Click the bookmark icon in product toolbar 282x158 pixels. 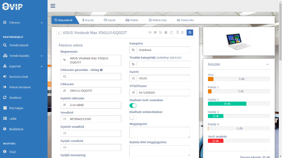click(155, 32)
